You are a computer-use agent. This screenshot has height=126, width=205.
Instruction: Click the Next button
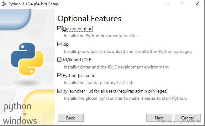[x=159, y=118]
